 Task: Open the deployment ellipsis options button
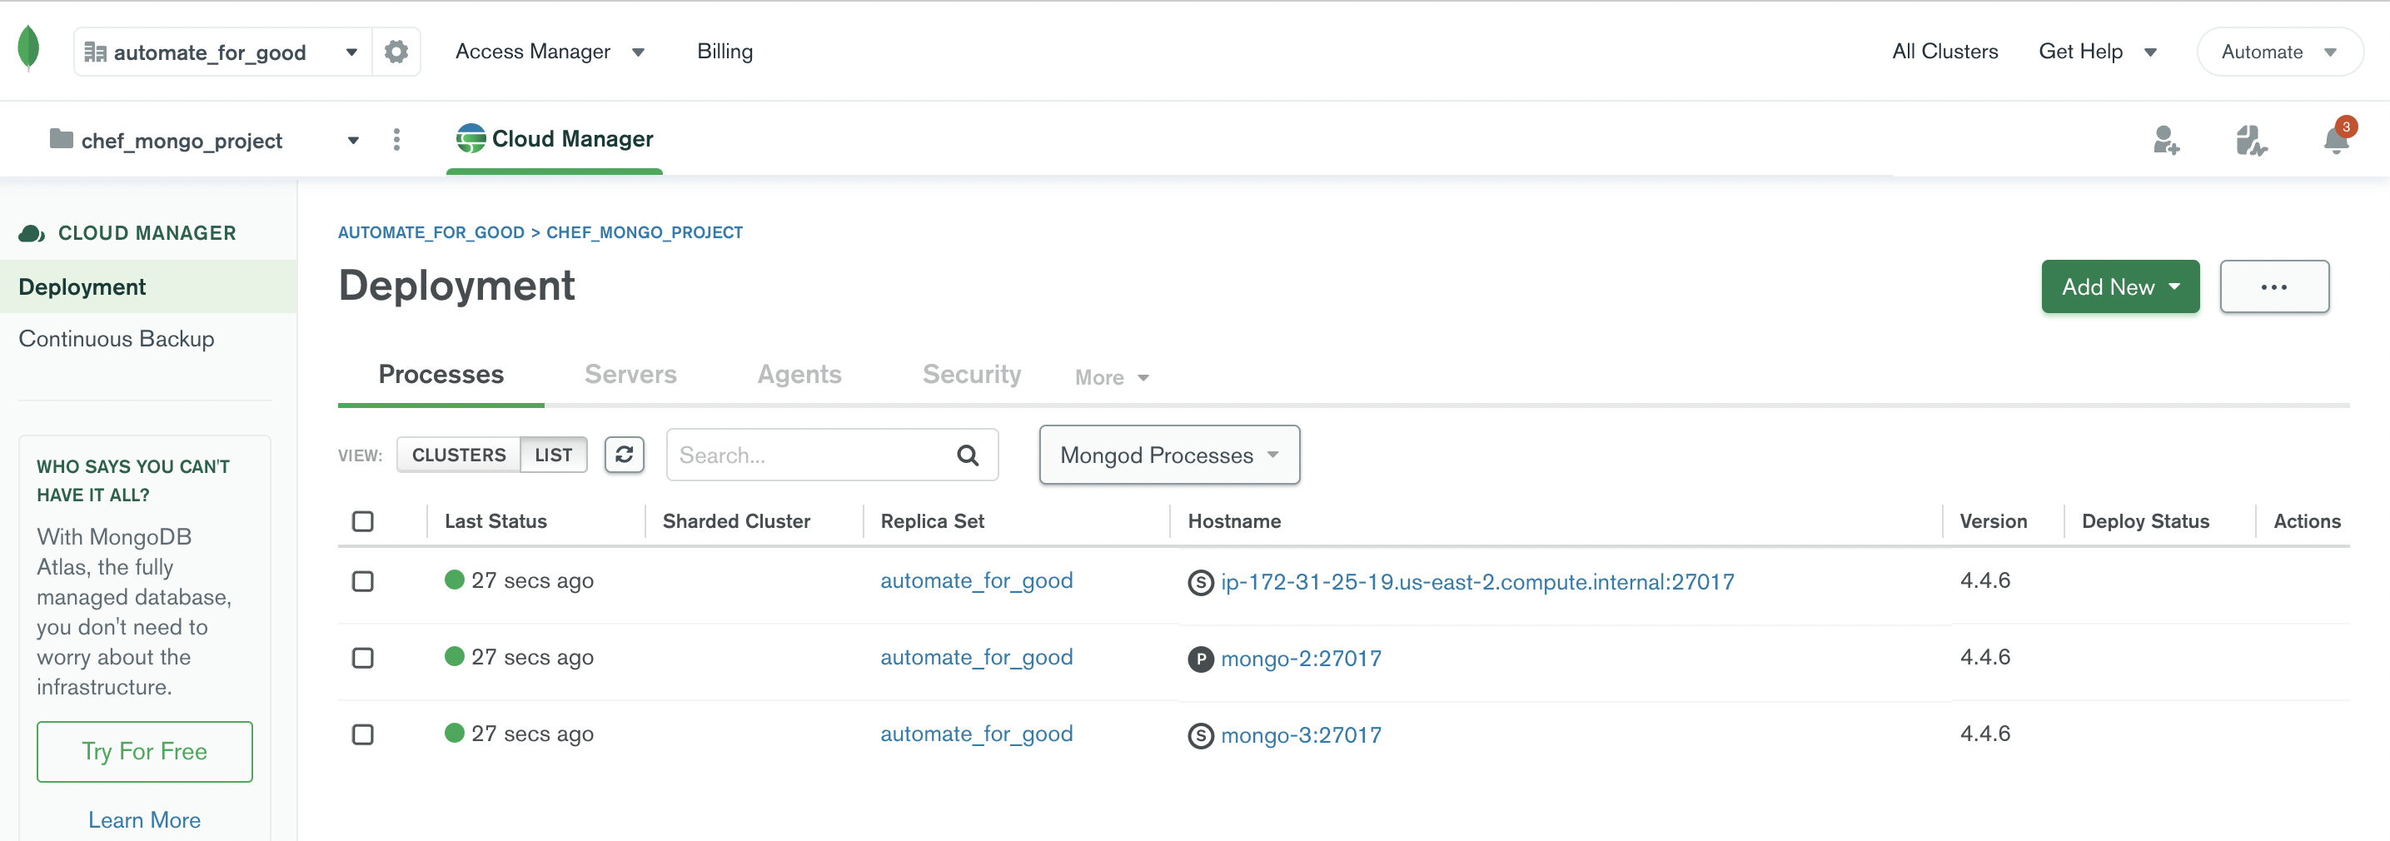2274,286
